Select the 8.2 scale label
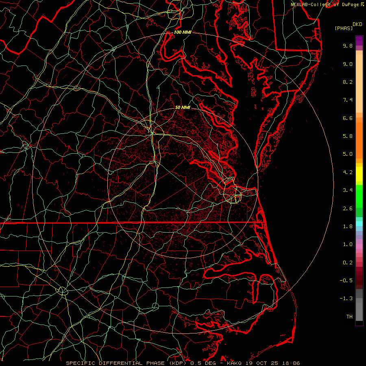 tap(348, 82)
